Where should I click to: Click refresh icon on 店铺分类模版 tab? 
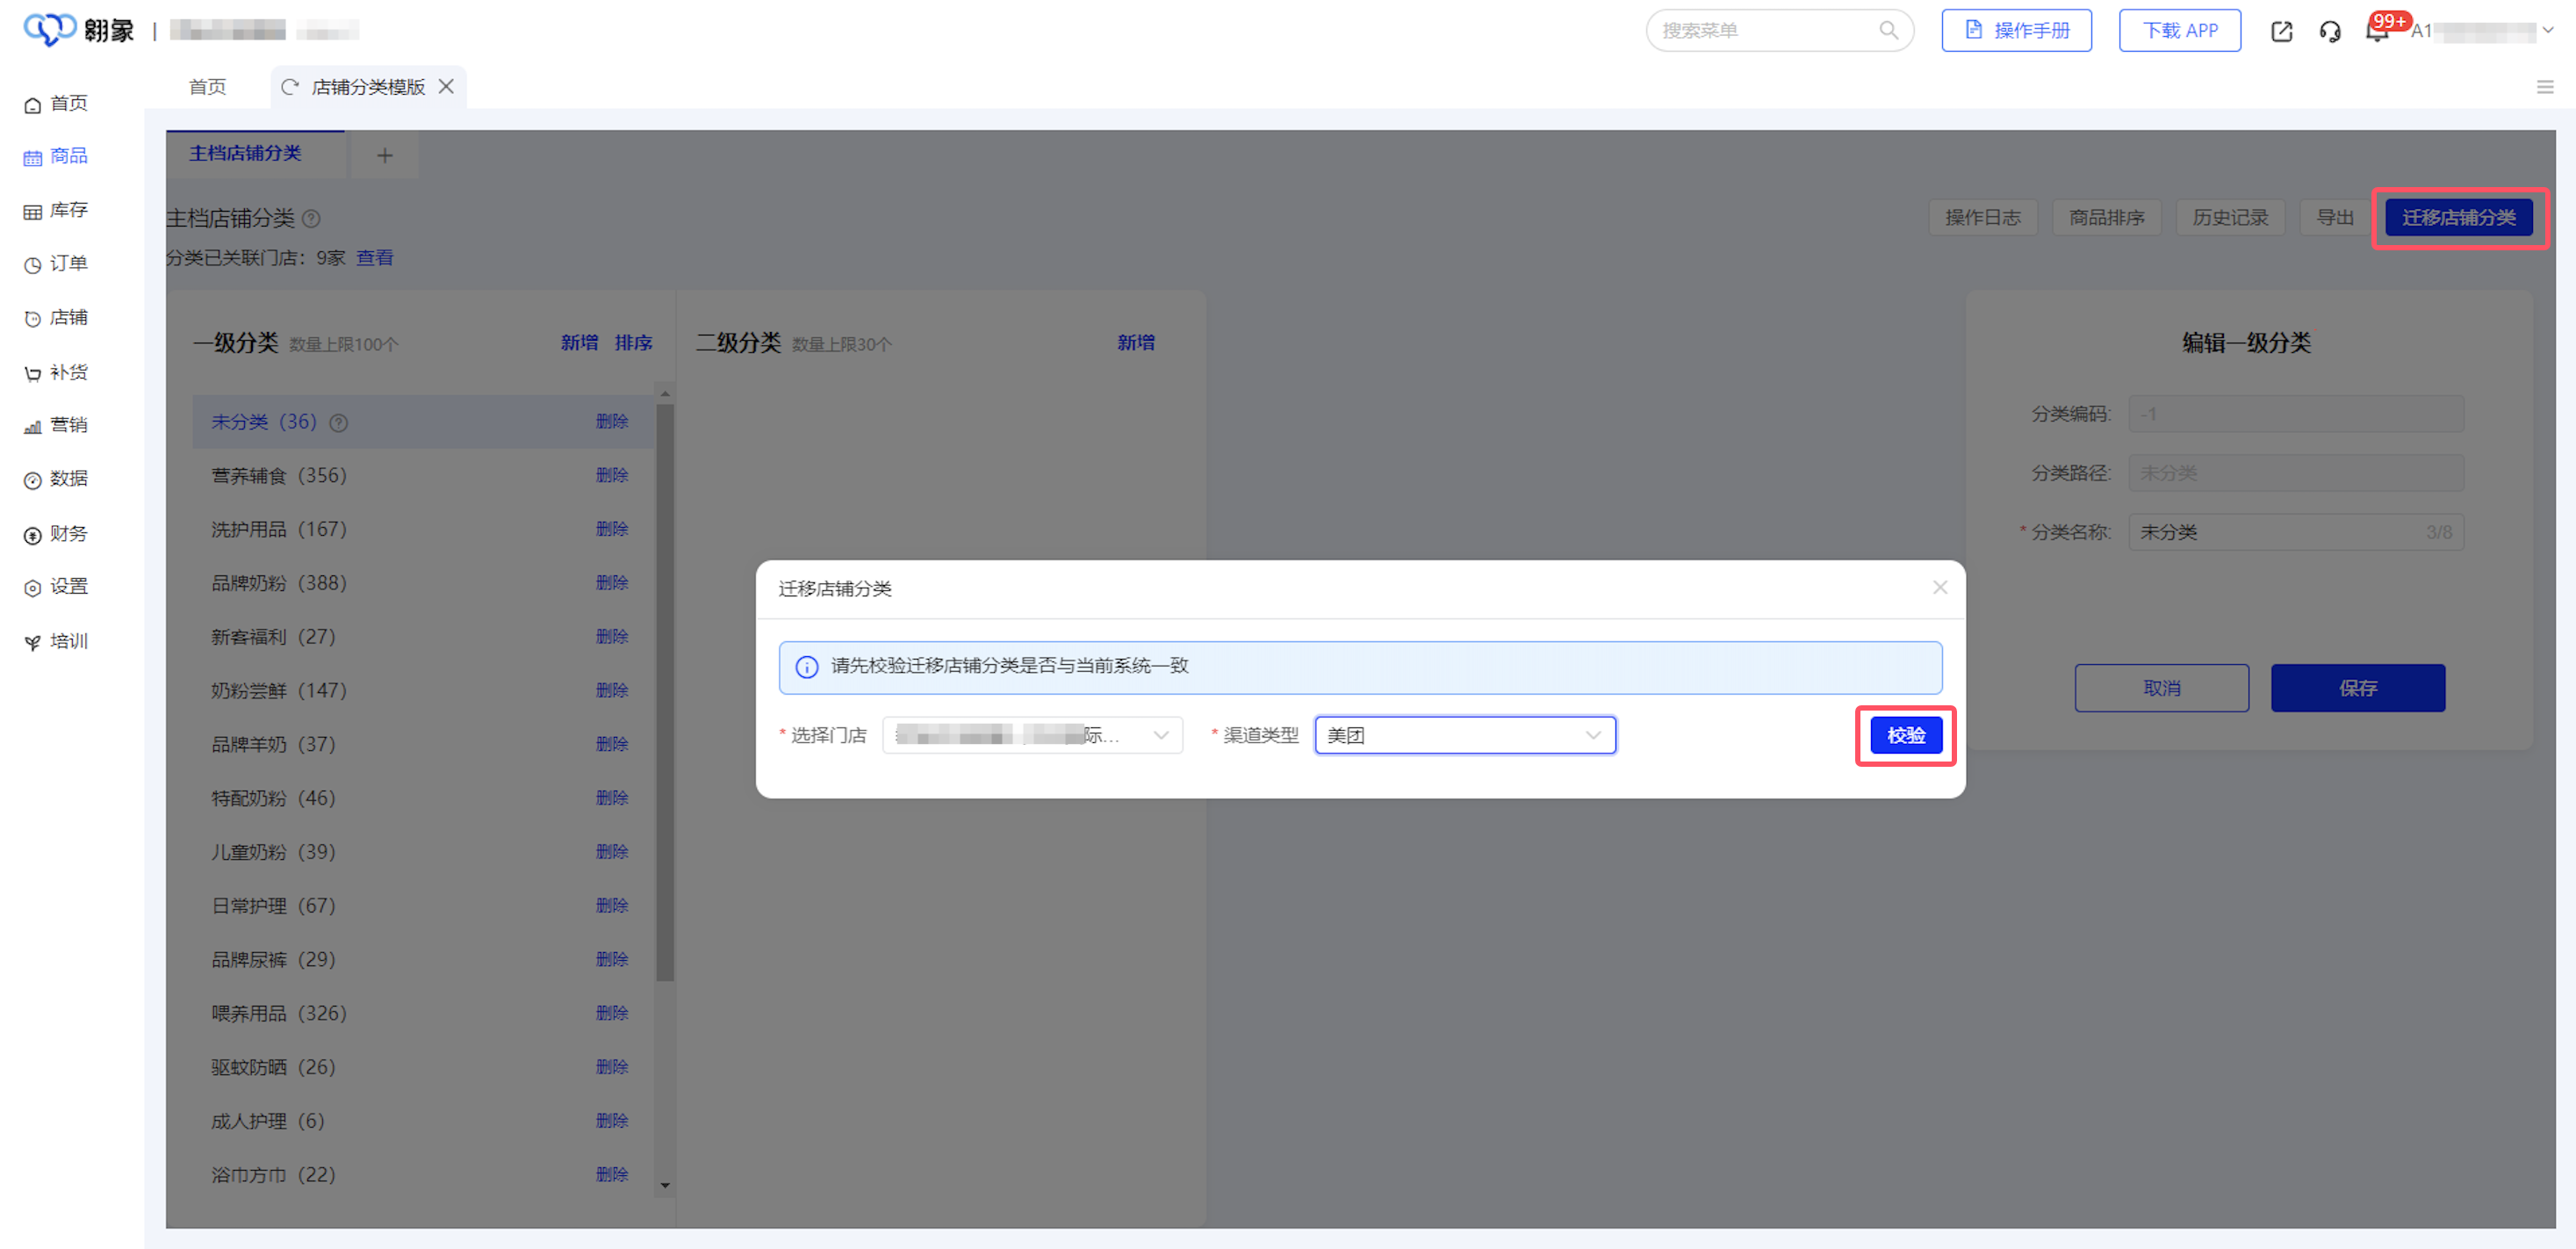(x=290, y=87)
